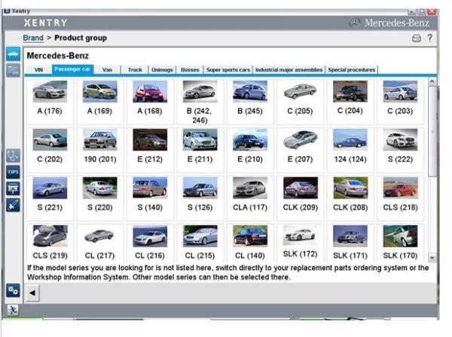Select the CLK (208) model series

(350, 198)
